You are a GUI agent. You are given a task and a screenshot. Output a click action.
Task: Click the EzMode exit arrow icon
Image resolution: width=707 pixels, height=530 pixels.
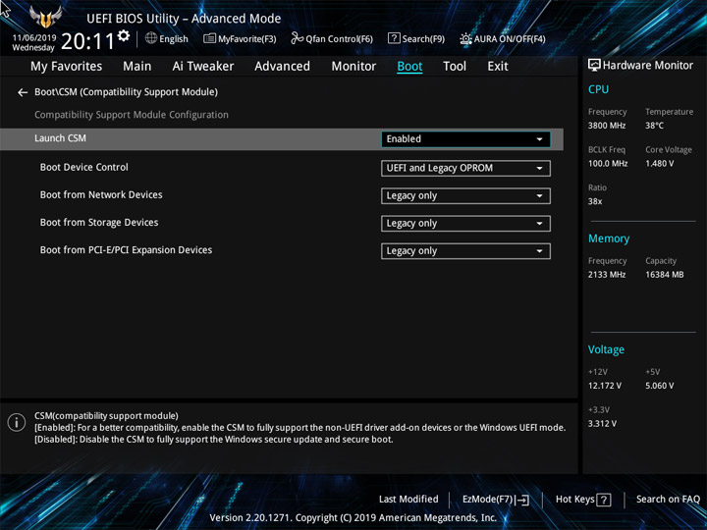[522, 500]
